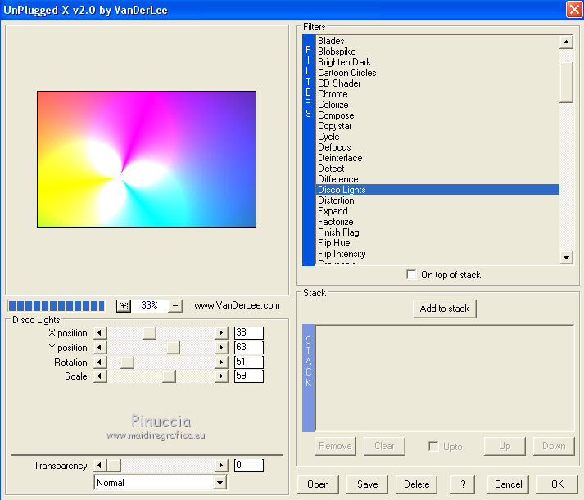Image resolution: width=584 pixels, height=500 pixels.
Task: Select the Expand filter
Action: [x=437, y=211]
